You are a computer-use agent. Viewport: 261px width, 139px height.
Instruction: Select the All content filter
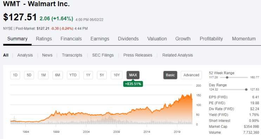[x=6, y=55]
